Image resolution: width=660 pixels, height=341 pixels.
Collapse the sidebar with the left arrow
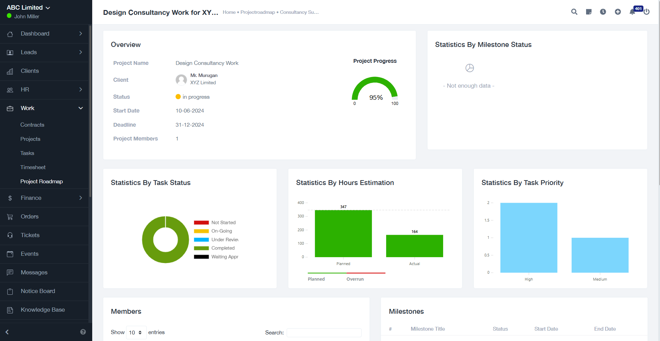click(7, 332)
